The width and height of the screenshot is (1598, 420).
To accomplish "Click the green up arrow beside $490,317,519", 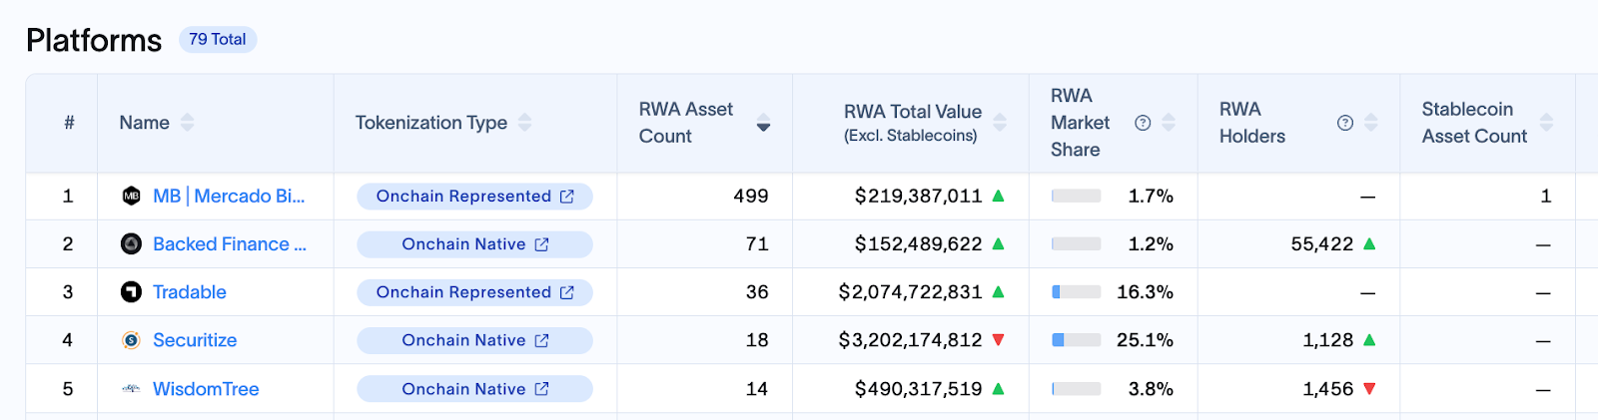I will pos(998,388).
